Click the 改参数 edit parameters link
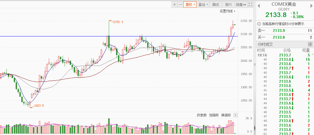 (202, 115)
